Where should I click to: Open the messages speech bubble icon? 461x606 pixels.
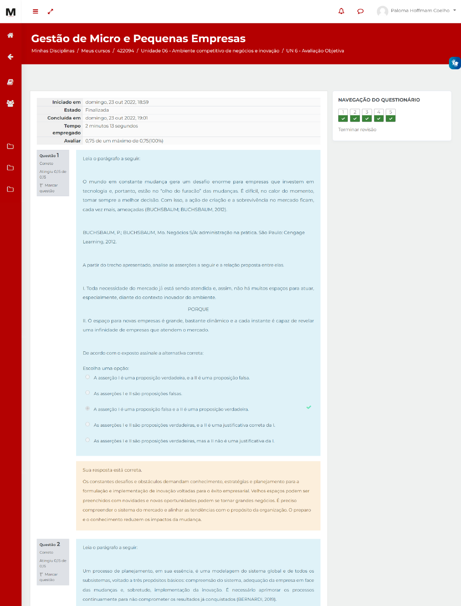pos(360,11)
